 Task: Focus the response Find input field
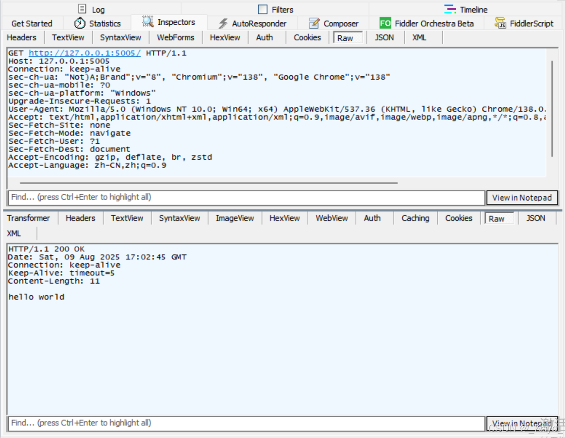click(247, 423)
